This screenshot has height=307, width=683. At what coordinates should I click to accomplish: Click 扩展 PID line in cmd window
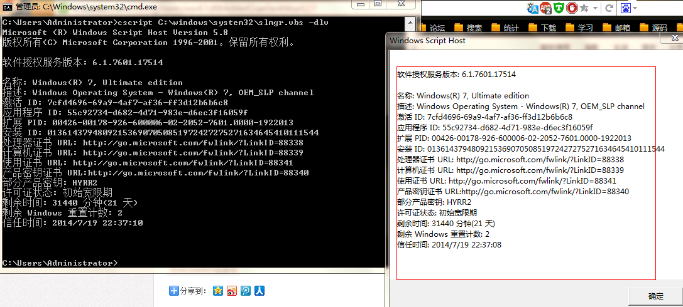[x=148, y=122]
